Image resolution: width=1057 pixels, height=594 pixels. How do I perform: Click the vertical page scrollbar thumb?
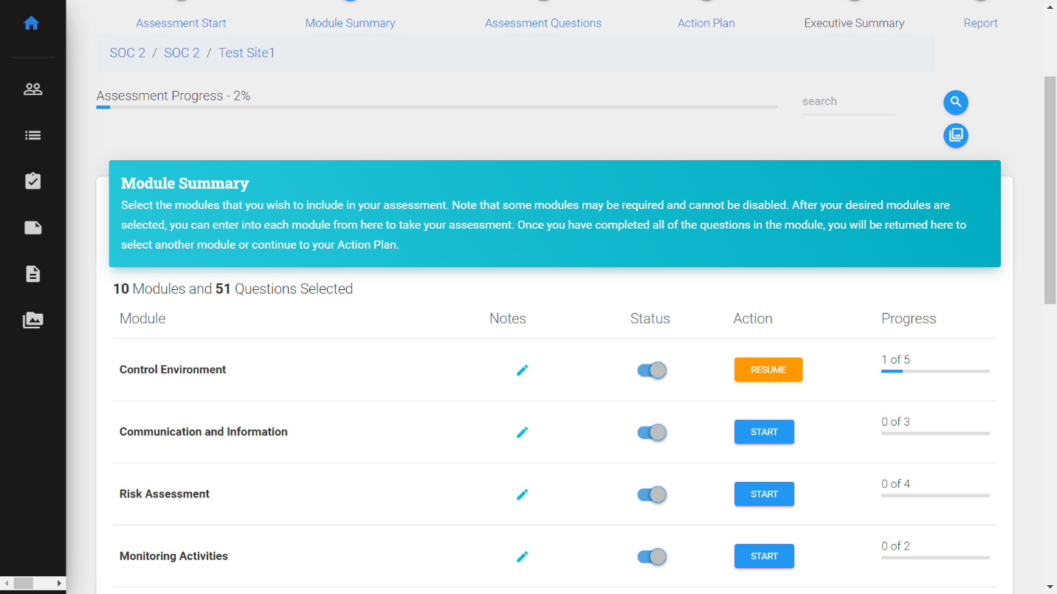click(x=1050, y=190)
